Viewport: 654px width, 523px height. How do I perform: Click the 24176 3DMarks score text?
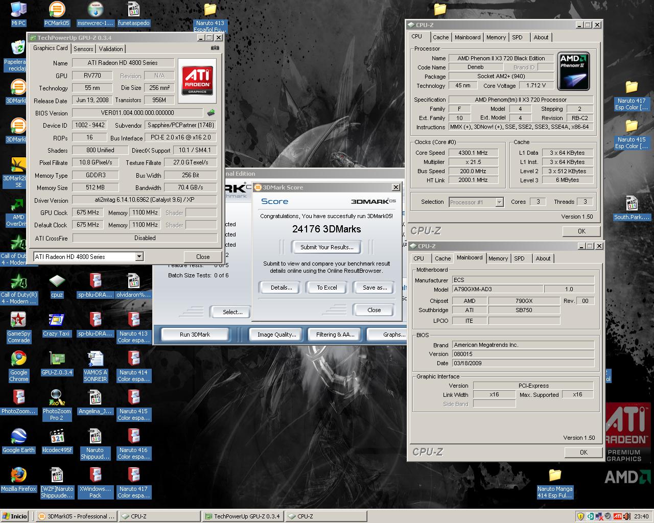(x=326, y=229)
